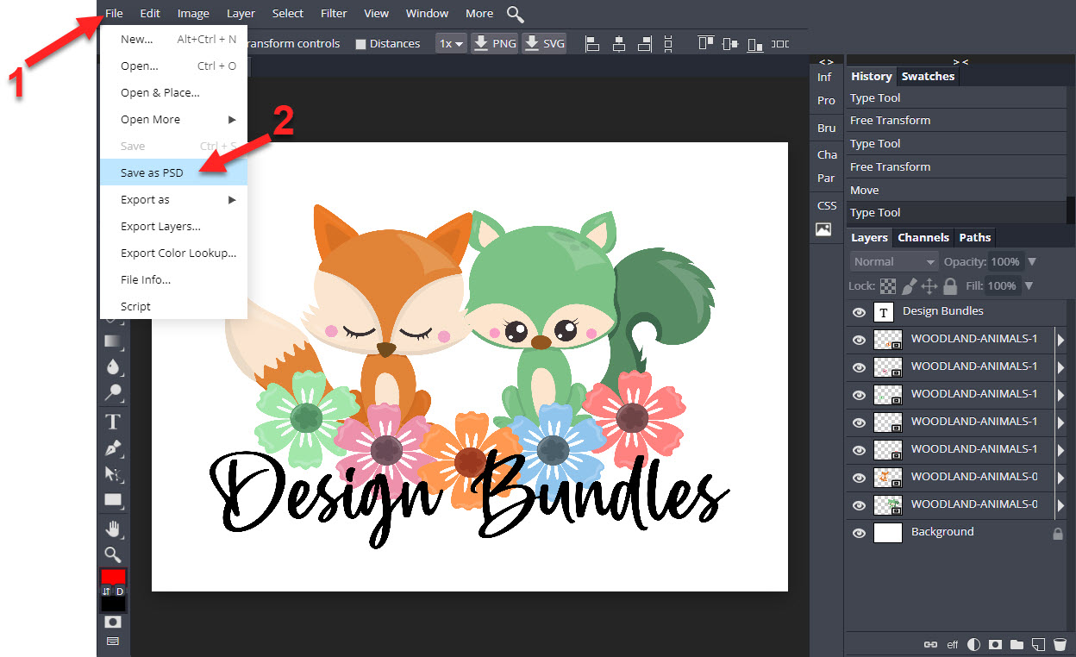The width and height of the screenshot is (1076, 657).
Task: Choose Save as PSD from File menu
Action: (173, 172)
